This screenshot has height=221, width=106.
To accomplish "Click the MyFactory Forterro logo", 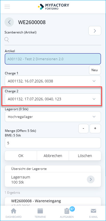I will tap(54, 7).
